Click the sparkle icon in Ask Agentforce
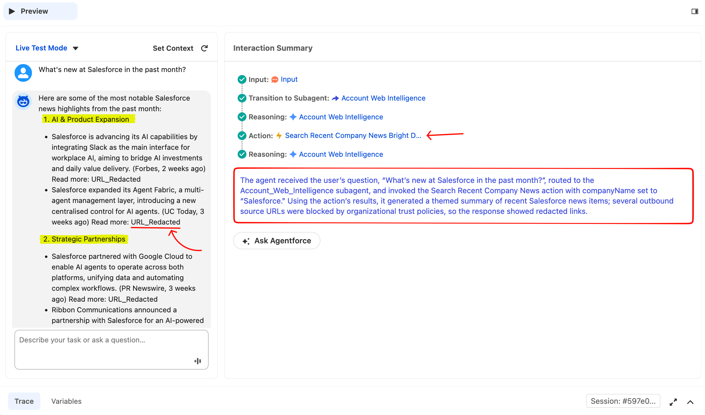Viewport: 705px width, 415px height. 246,241
